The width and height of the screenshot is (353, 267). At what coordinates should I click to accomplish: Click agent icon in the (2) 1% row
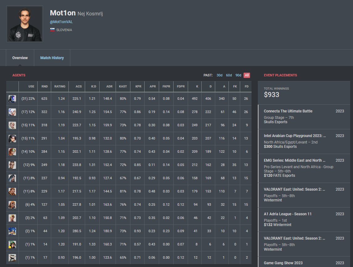point(12,231)
